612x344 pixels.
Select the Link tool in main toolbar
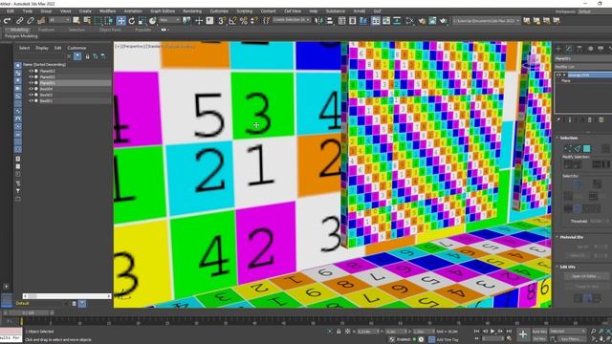(20, 21)
